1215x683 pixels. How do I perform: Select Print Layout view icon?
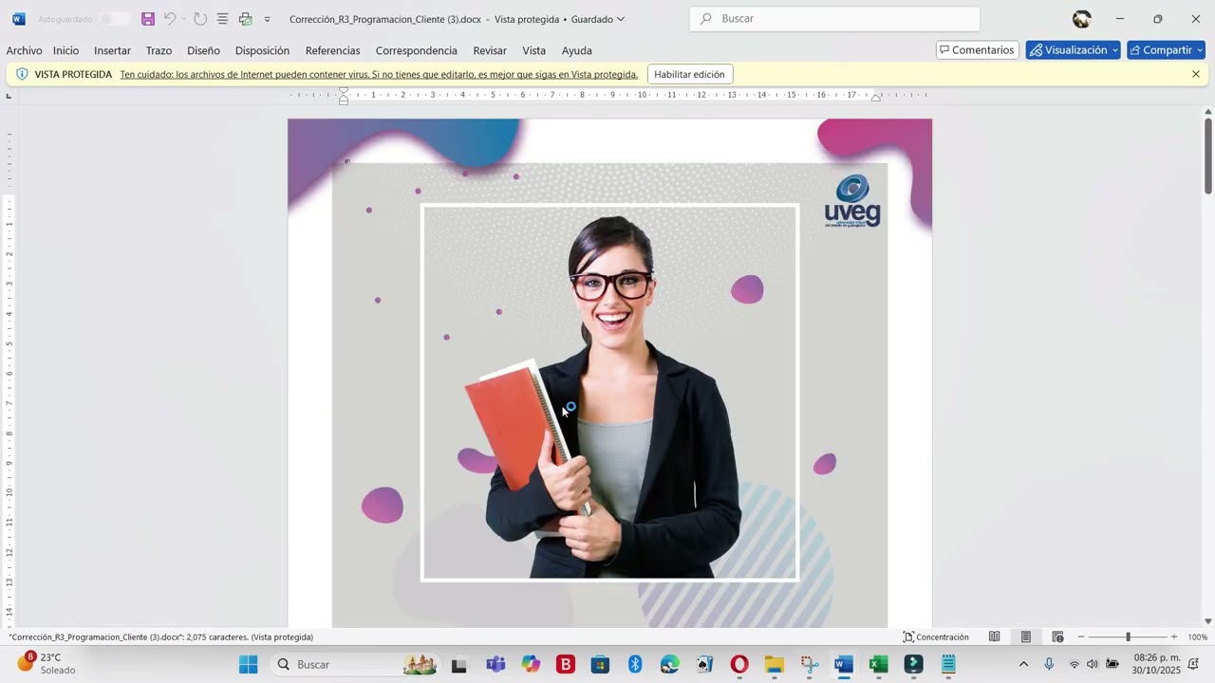tap(1026, 637)
